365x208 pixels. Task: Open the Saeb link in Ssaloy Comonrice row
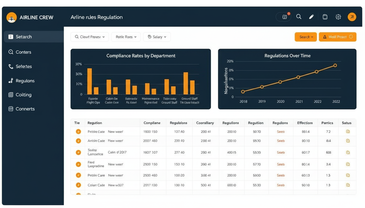[x=281, y=152]
